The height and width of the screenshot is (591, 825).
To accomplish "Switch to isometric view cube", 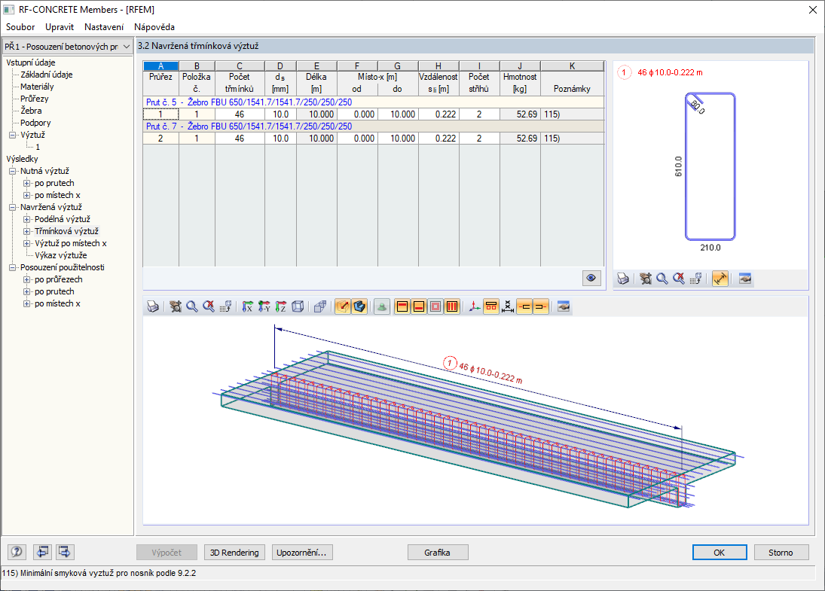I will (x=298, y=306).
